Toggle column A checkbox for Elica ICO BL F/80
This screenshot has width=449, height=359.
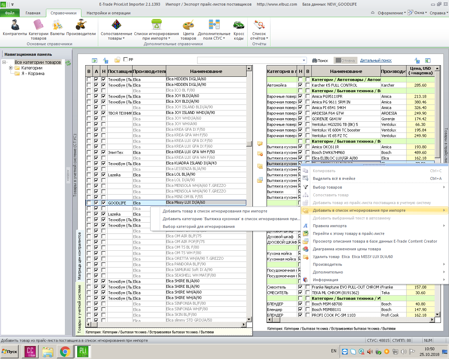tap(96, 91)
